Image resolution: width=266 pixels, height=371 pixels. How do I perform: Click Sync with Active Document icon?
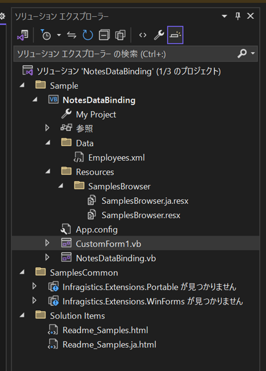(x=72, y=35)
